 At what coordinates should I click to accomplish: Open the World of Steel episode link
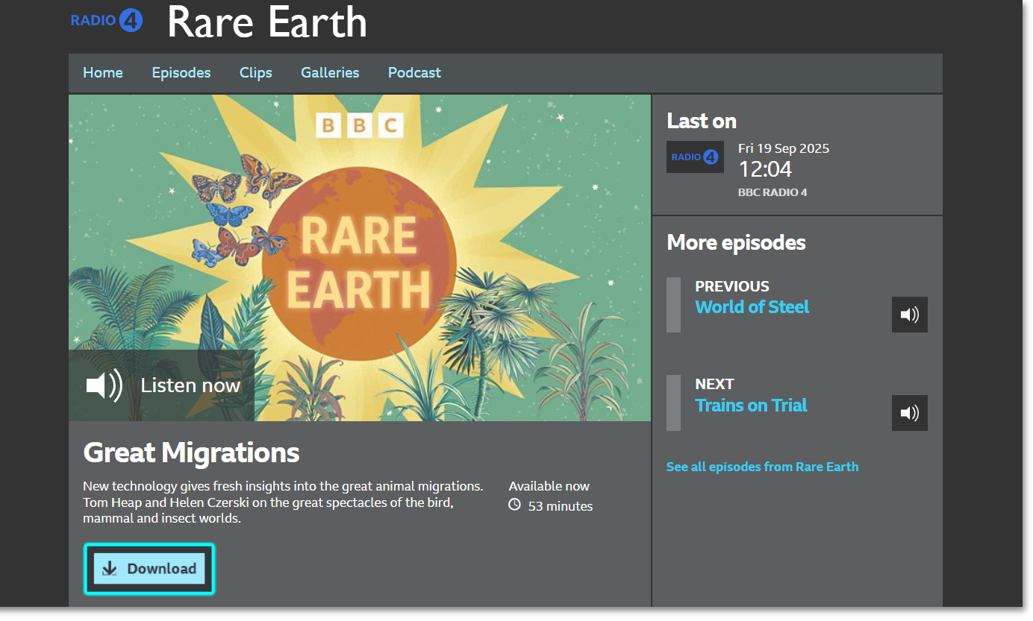[752, 306]
